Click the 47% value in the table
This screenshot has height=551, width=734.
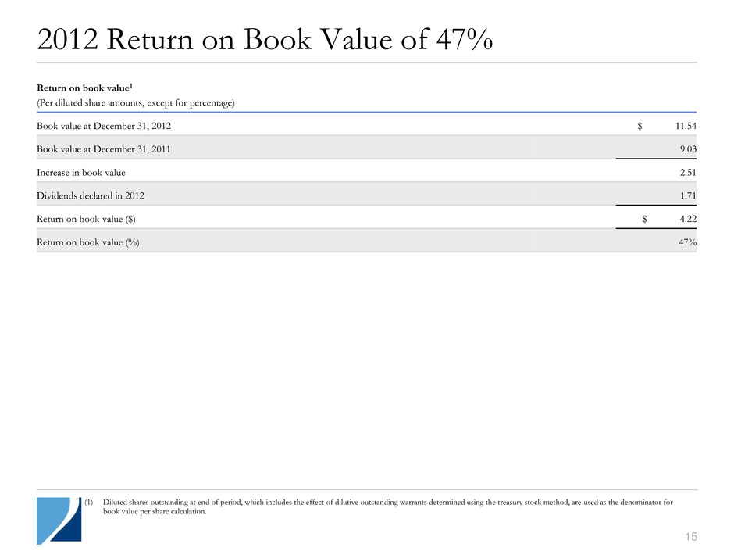(x=686, y=242)
